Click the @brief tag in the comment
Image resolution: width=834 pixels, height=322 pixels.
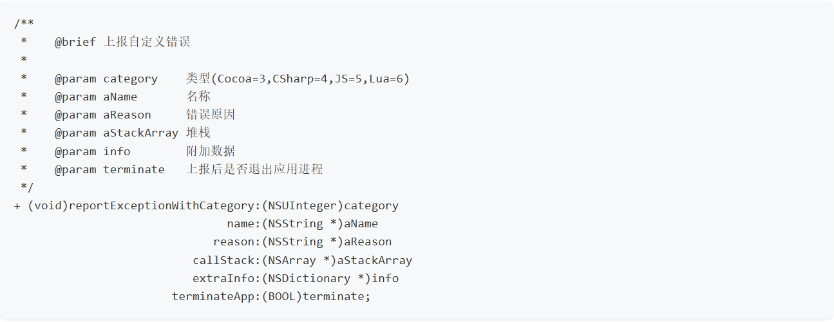tap(75, 43)
